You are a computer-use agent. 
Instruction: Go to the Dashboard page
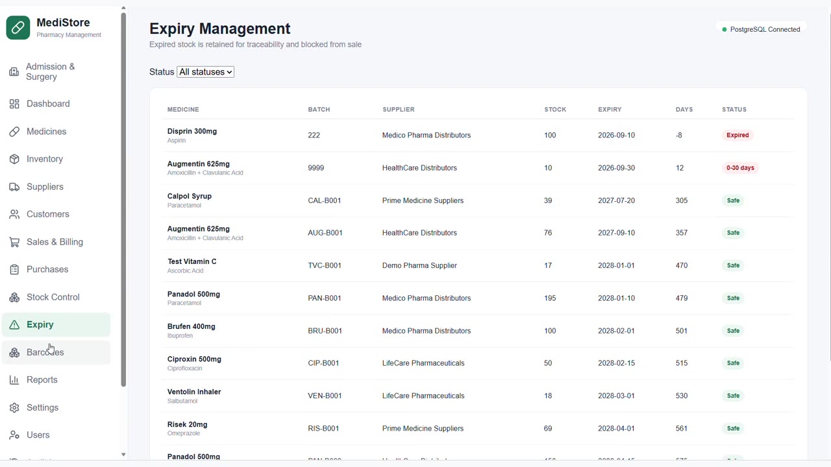click(56, 104)
